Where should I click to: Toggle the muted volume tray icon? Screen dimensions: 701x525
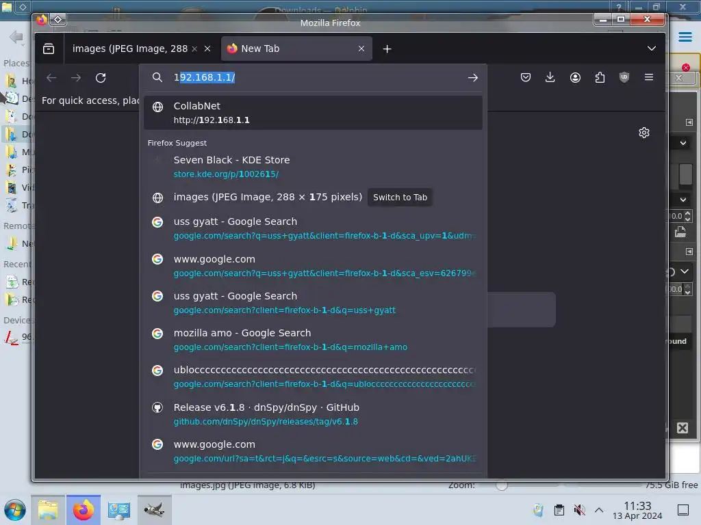pyautogui.click(x=579, y=510)
